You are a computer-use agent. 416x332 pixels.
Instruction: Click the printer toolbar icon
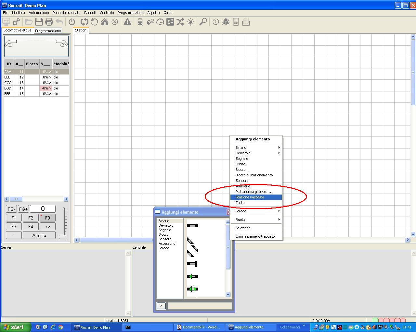[49, 22]
